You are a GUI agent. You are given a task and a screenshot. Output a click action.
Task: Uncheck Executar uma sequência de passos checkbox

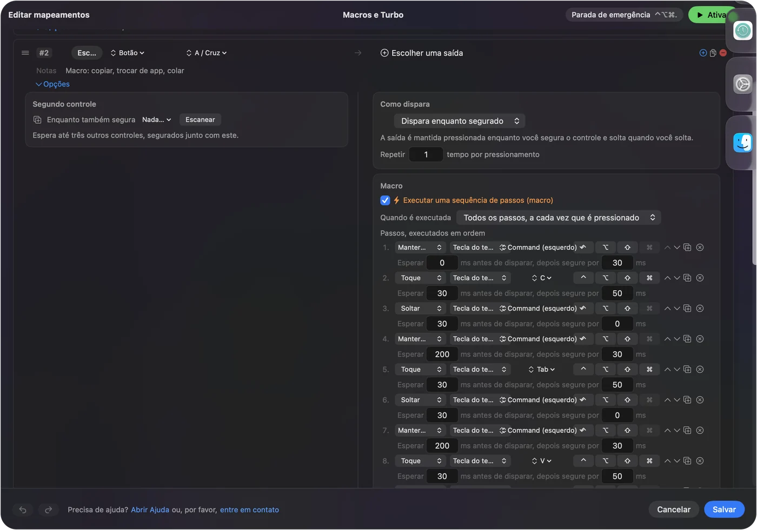385,200
